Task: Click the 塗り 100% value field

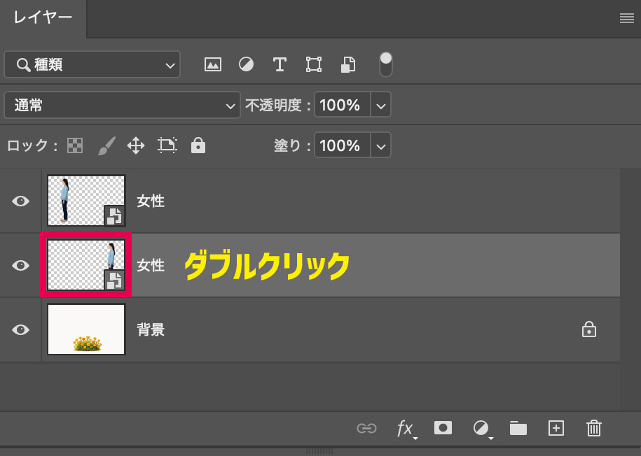Action: [x=342, y=145]
